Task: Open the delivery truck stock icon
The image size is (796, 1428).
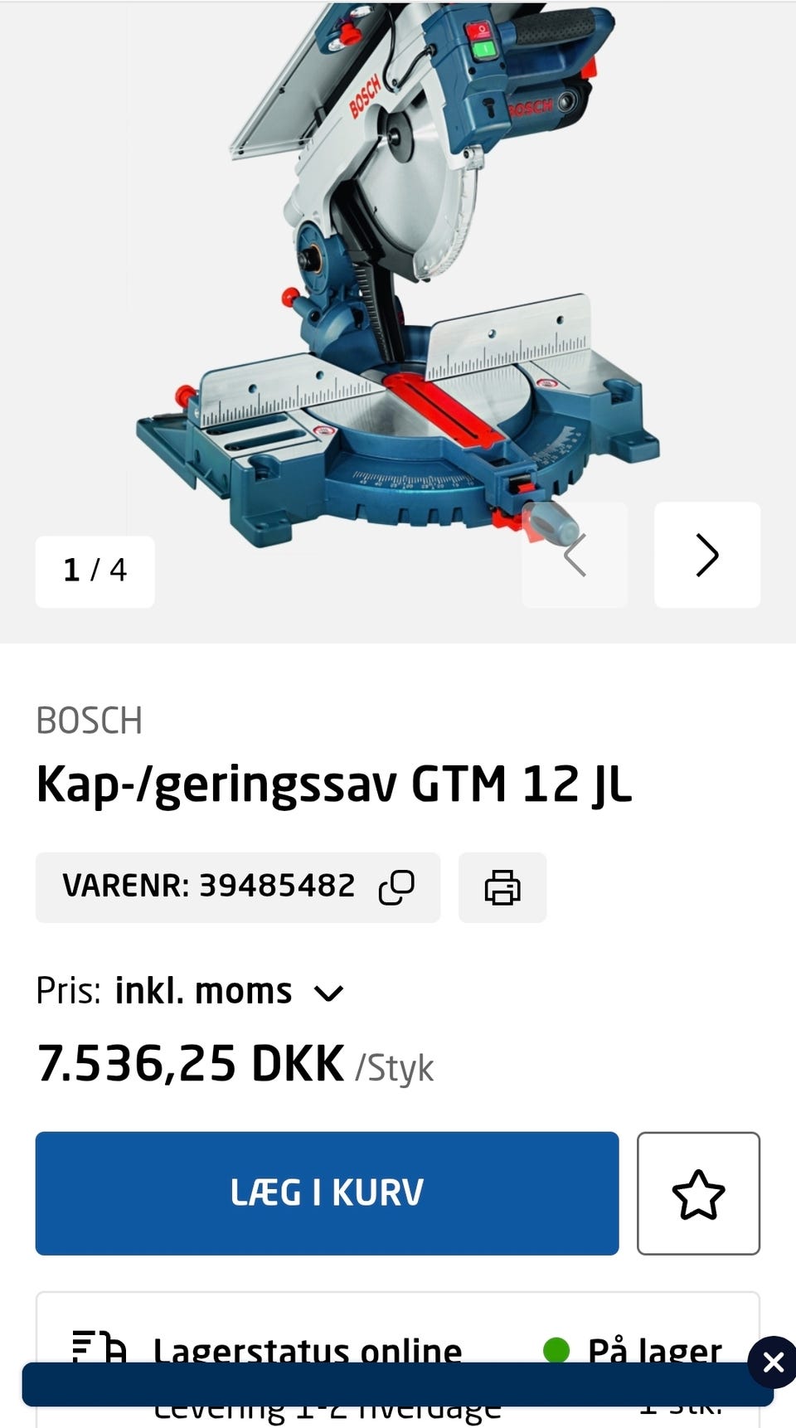Action: [99, 1350]
